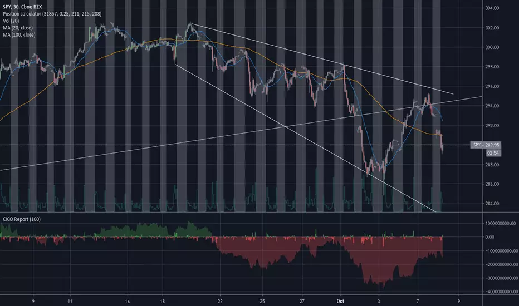Click the '3' date axis label
519x306 pixels.
[379, 301]
